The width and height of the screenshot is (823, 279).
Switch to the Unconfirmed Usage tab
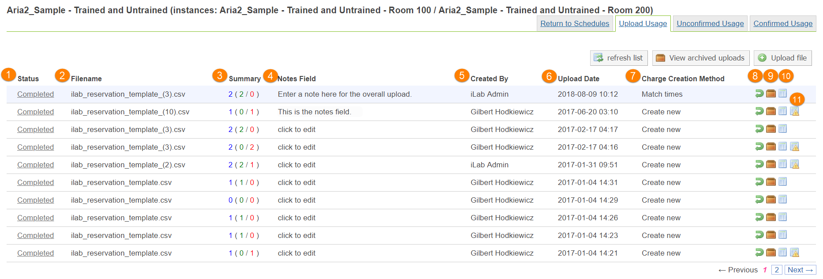(x=710, y=23)
